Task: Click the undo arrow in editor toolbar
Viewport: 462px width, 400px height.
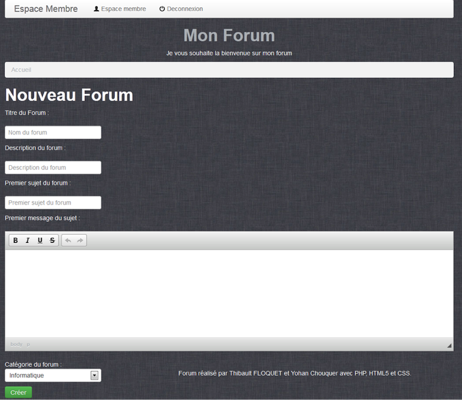Action: [x=68, y=240]
